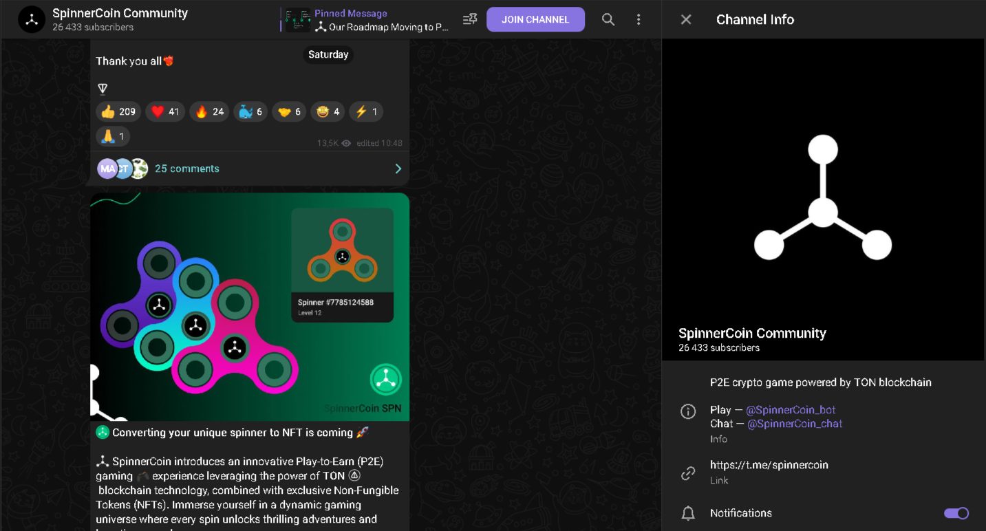Screen dimensions: 986x531
Task: Click the 13,5K view count eye icon
Action: (x=346, y=143)
